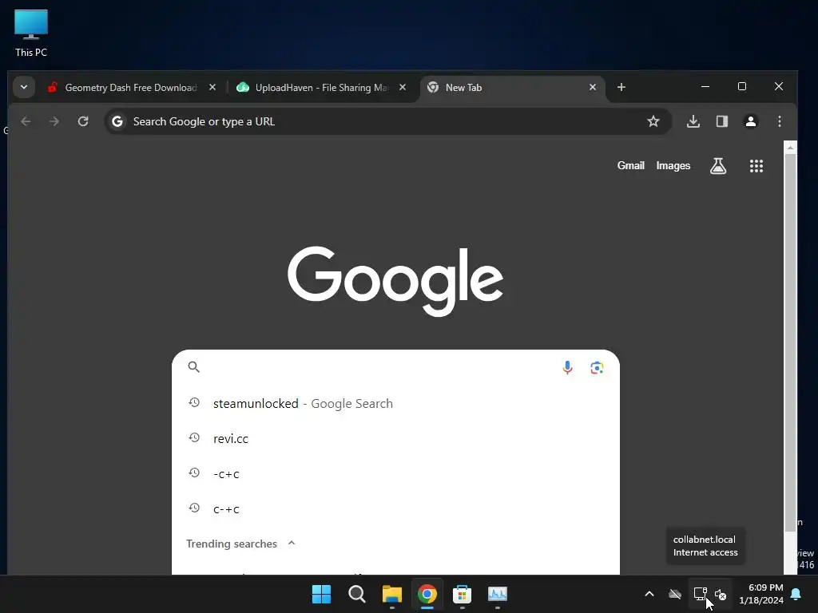
Task: Click the Chrome taskbar icon
Action: pos(427,594)
